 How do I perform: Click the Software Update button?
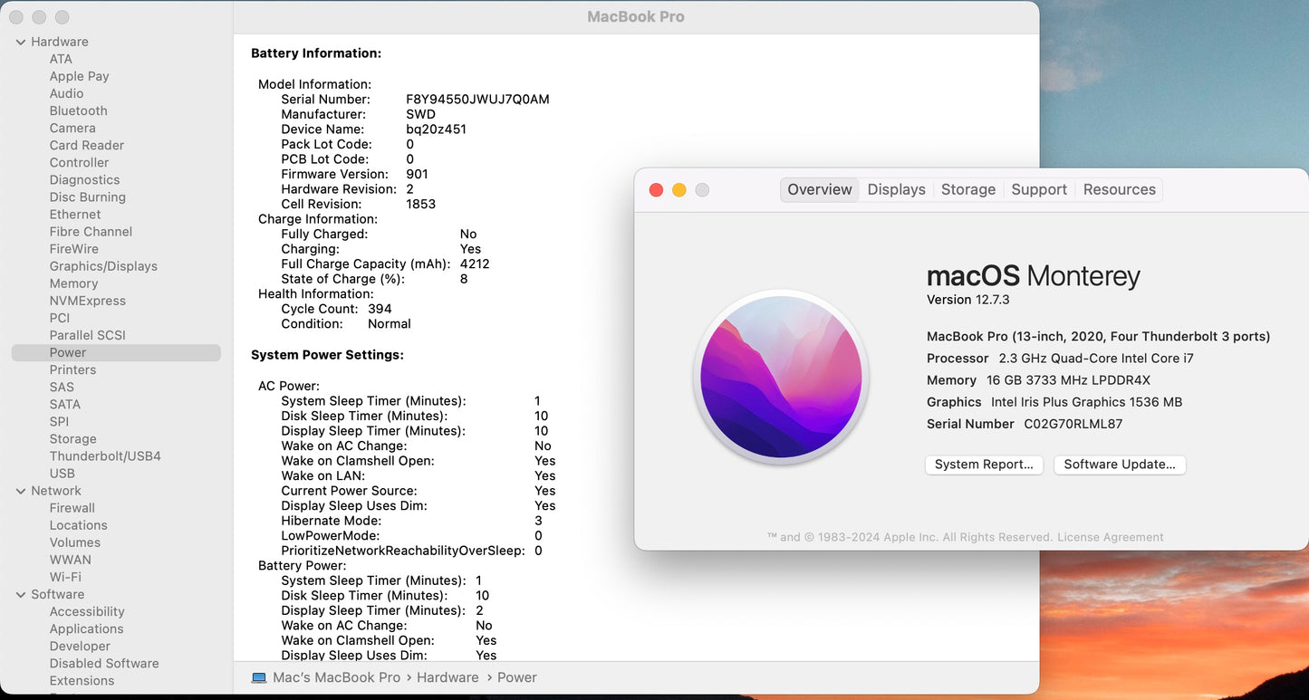[x=1119, y=465]
